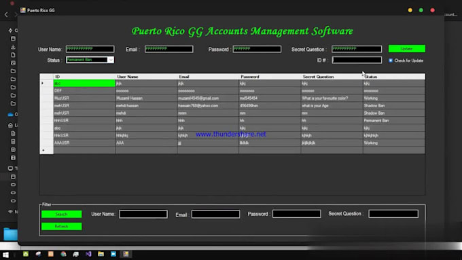The image size is (462, 260).
Task: Click the User Name column header
Action: tap(146, 77)
